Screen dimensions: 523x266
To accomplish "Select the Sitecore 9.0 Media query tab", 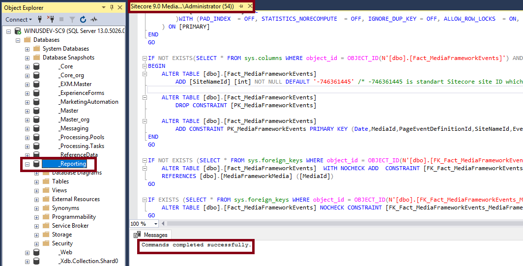I will (182, 6).
